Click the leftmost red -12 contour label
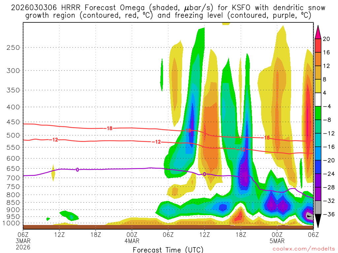338x253 pixels. pos(54,140)
